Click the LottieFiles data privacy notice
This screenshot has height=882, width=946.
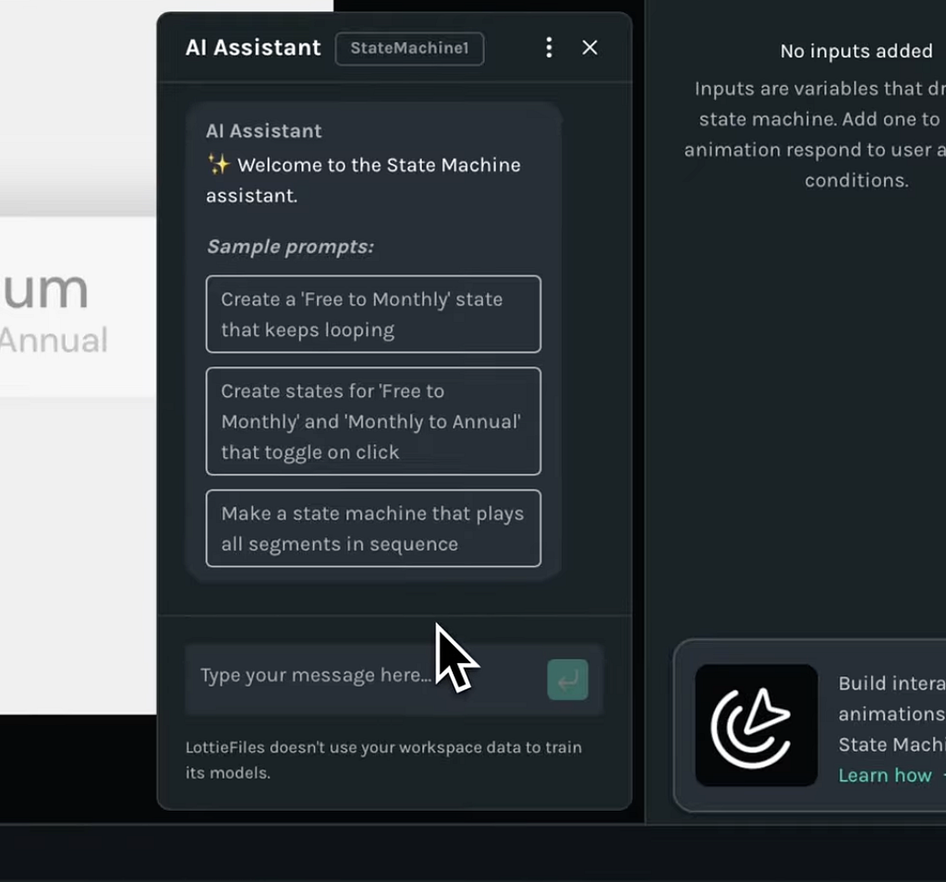coord(383,759)
